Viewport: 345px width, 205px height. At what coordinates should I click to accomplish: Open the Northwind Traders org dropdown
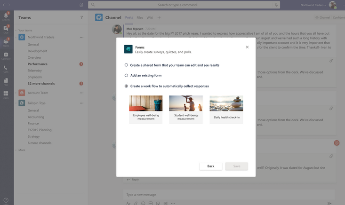tap(313, 5)
